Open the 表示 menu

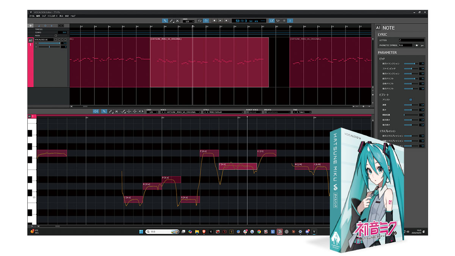coord(61,16)
